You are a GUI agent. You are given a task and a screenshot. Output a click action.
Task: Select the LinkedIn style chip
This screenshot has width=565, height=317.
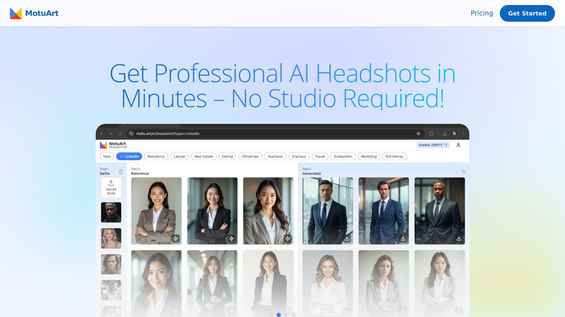click(x=129, y=156)
